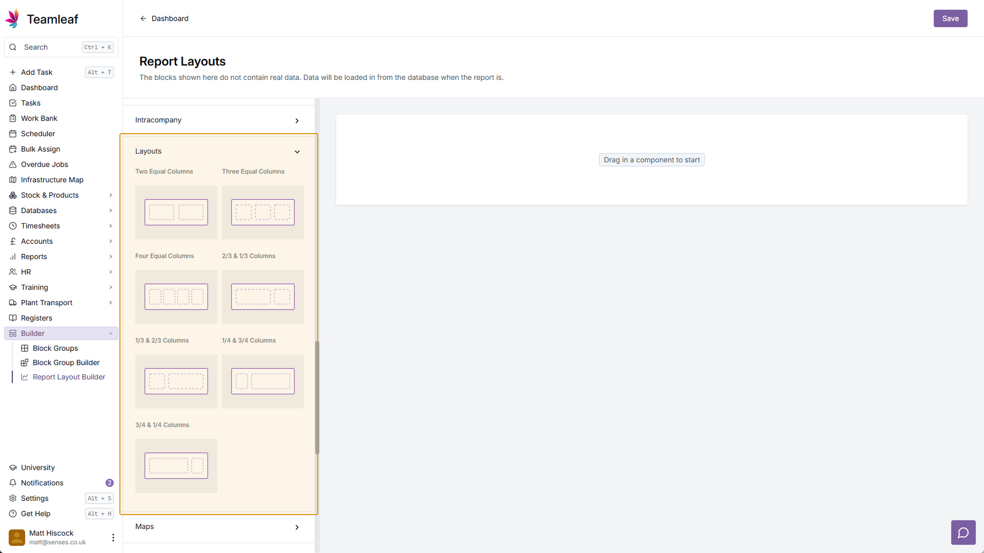Click the Overdue Jobs warning icon
The width and height of the screenshot is (984, 553).
[13, 164]
